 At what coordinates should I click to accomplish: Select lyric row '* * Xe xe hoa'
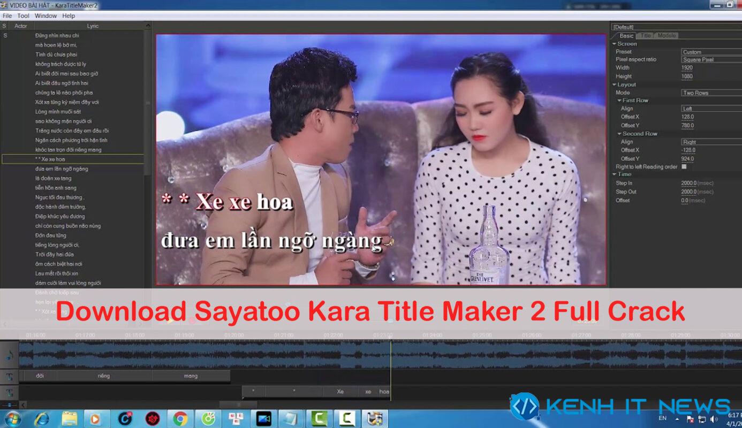(72, 159)
